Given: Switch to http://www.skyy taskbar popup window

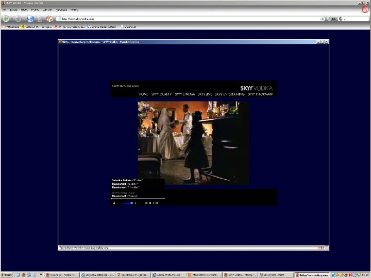Looking at the screenshot, I should tap(312, 275).
